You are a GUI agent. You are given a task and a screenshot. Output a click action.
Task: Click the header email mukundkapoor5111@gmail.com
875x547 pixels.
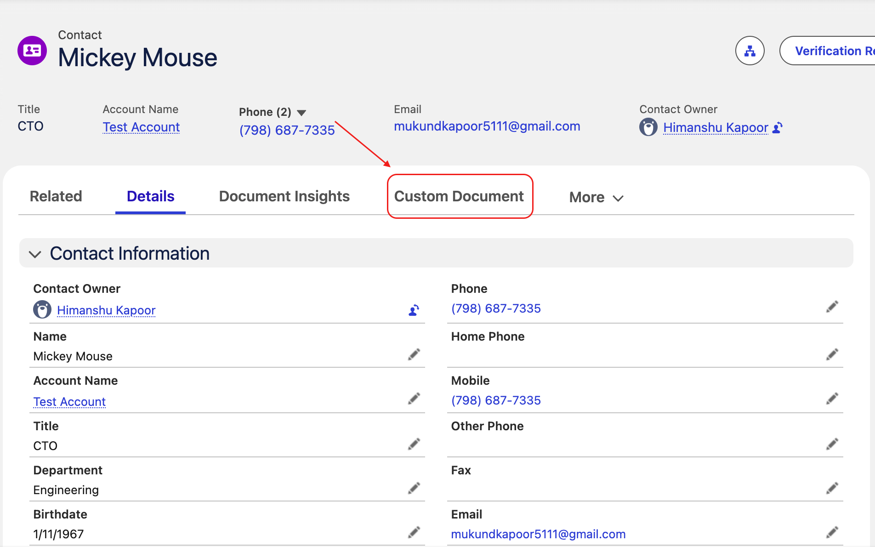pyautogui.click(x=487, y=126)
